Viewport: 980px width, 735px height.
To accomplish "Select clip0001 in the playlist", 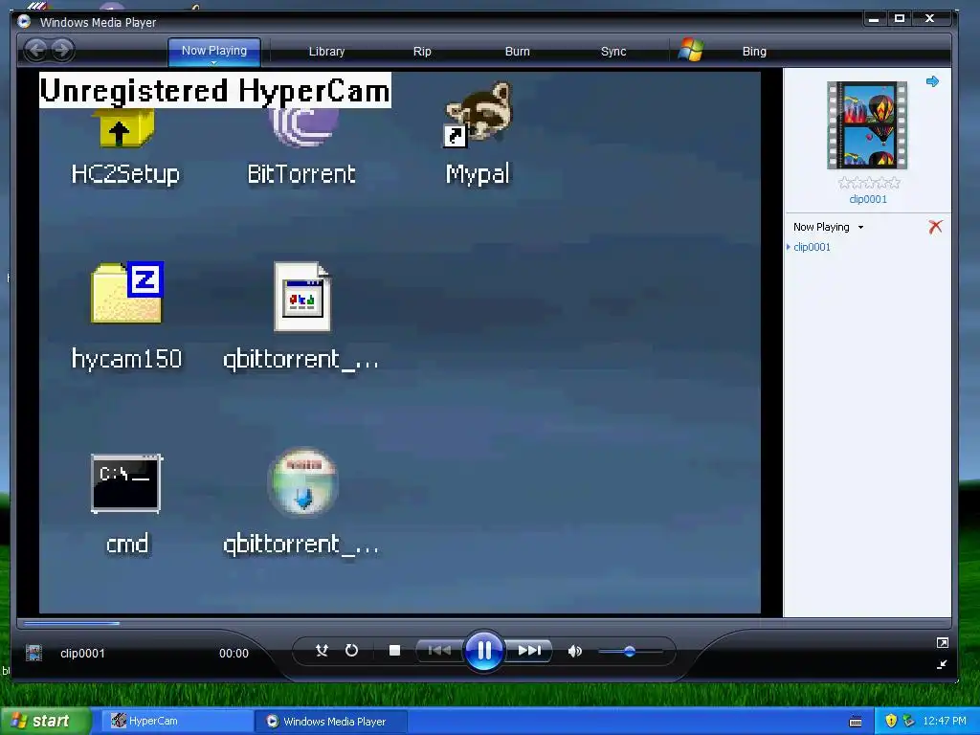I will point(812,247).
